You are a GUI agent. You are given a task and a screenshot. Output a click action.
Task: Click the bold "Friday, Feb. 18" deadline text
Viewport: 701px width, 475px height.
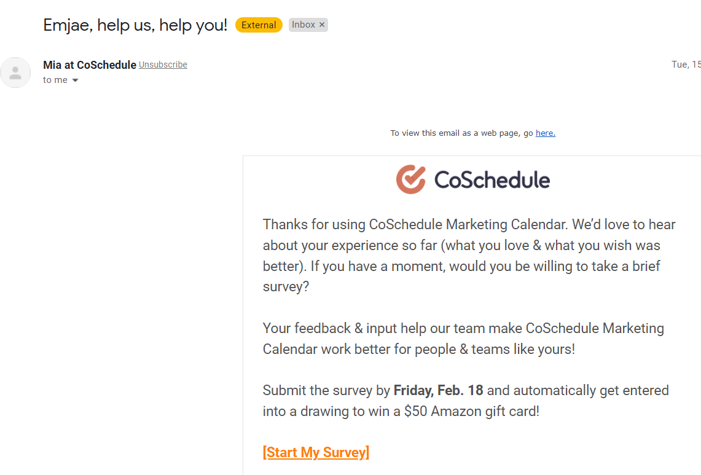coord(438,390)
